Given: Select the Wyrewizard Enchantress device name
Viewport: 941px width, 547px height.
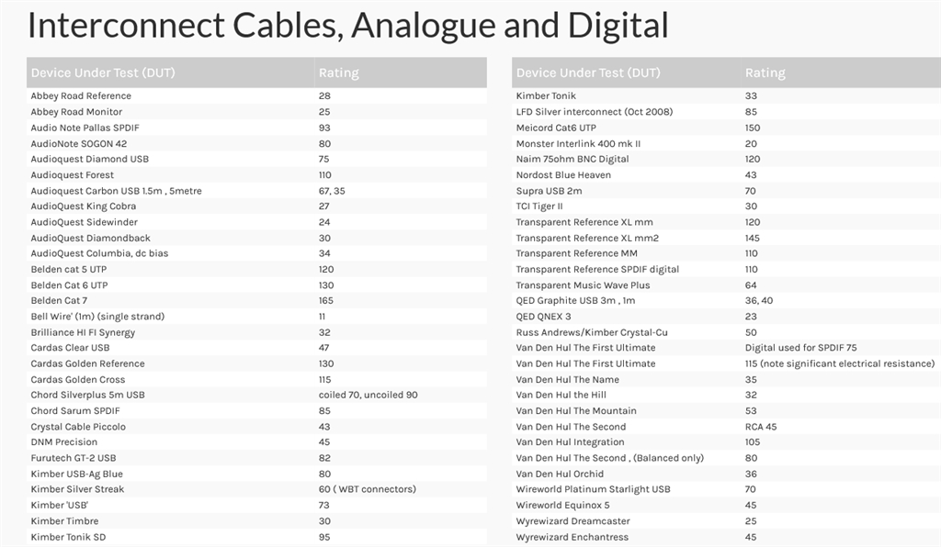Looking at the screenshot, I should (x=572, y=537).
